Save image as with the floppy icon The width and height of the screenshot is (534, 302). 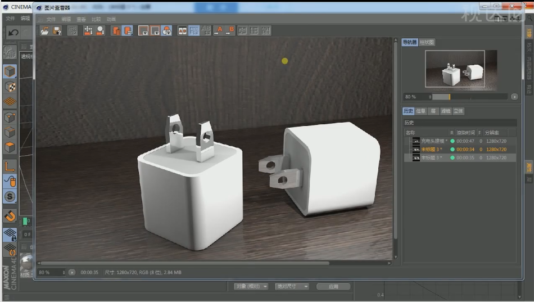tap(57, 31)
